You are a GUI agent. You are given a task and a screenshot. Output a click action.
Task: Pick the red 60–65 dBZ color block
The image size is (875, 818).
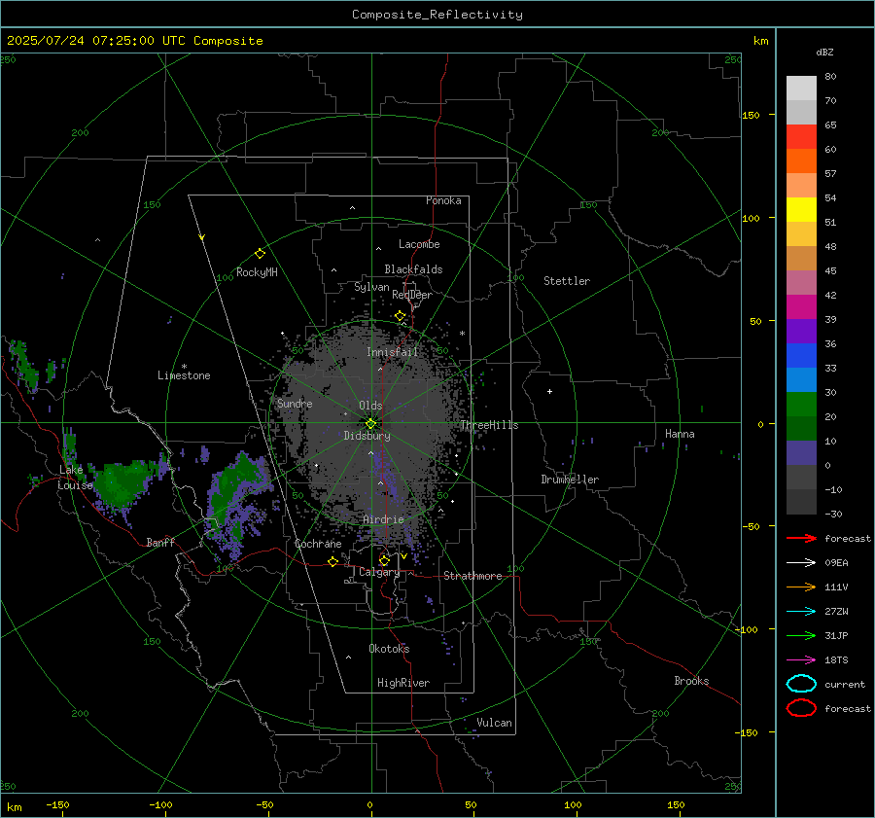click(801, 136)
